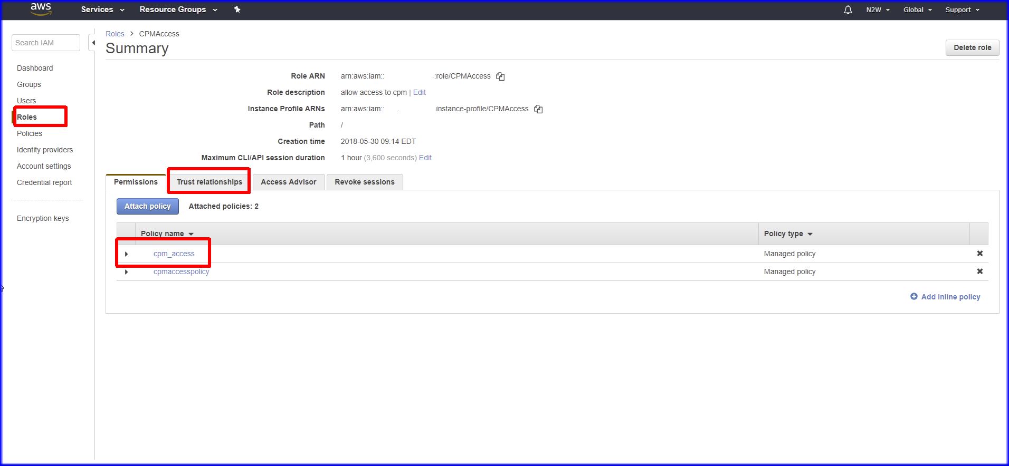Go to Groups in IAM sidebar
Image resolution: width=1009 pixels, height=466 pixels.
[x=29, y=84]
